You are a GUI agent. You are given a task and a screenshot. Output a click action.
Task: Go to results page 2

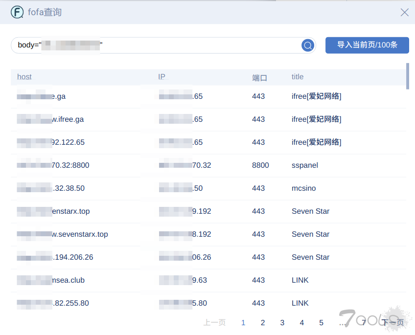click(x=262, y=323)
